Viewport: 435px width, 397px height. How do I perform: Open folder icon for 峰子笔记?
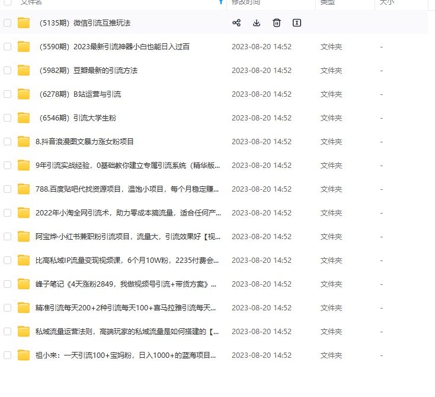coord(24,284)
